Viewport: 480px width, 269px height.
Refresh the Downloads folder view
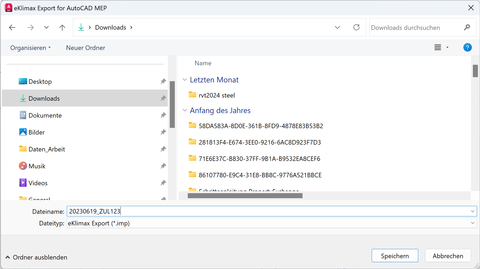pos(356,27)
